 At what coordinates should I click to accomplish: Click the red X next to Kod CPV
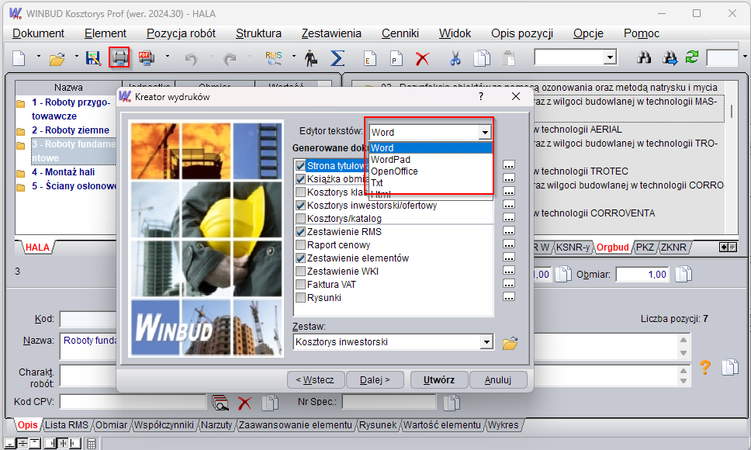tap(244, 403)
